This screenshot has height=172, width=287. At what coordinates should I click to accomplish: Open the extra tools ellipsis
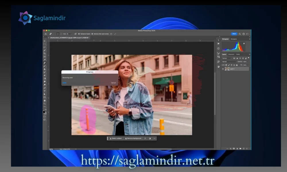[45, 107]
